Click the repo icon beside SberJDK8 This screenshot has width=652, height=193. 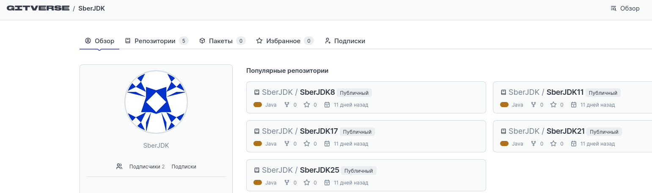click(256, 92)
